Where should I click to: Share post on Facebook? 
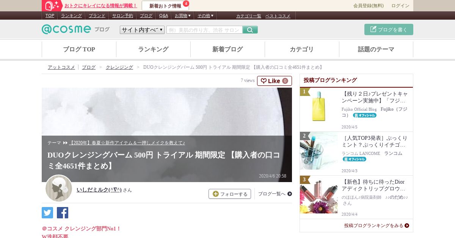coord(63,213)
